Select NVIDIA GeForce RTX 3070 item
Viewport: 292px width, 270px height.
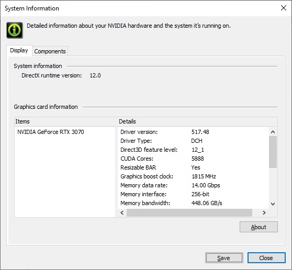(51, 132)
